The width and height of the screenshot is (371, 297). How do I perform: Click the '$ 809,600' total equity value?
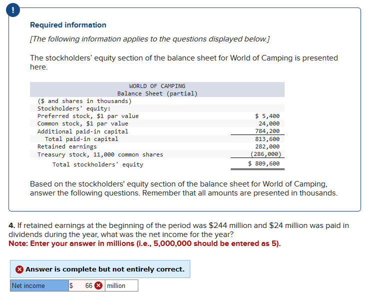(x=264, y=163)
